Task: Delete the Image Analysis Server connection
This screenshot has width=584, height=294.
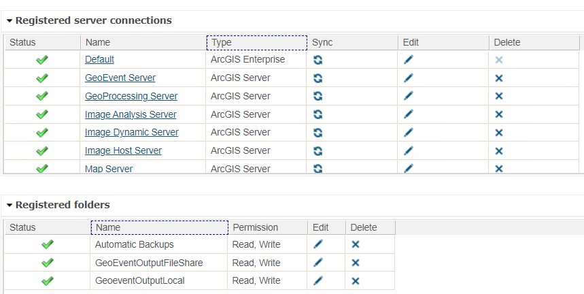Action: pos(498,114)
